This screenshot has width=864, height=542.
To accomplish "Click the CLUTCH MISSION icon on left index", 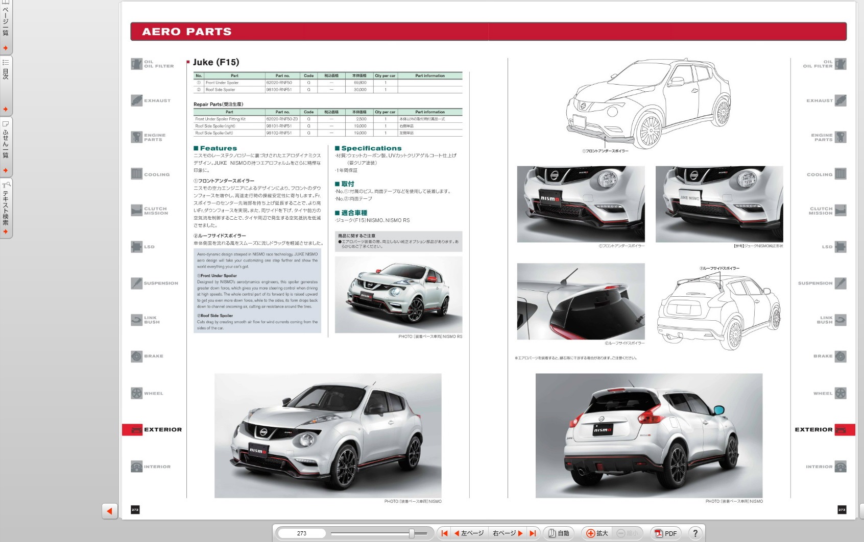I will 136,211.
